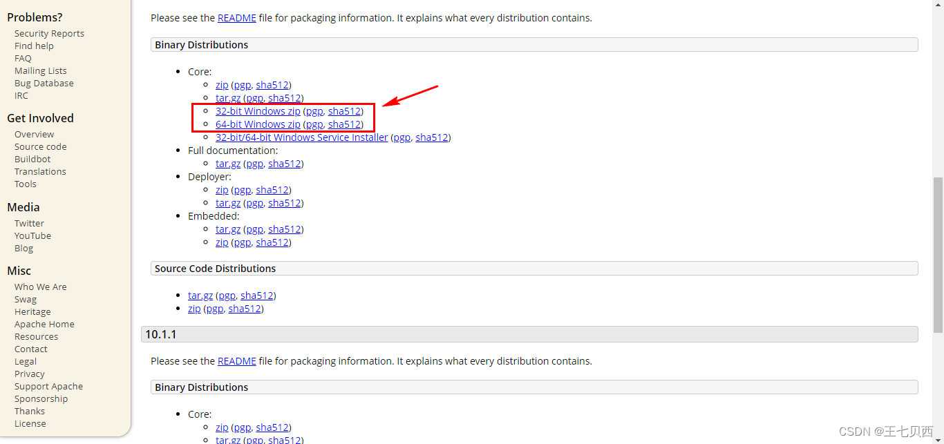Open Overview under Get Involved

pyautogui.click(x=34, y=134)
